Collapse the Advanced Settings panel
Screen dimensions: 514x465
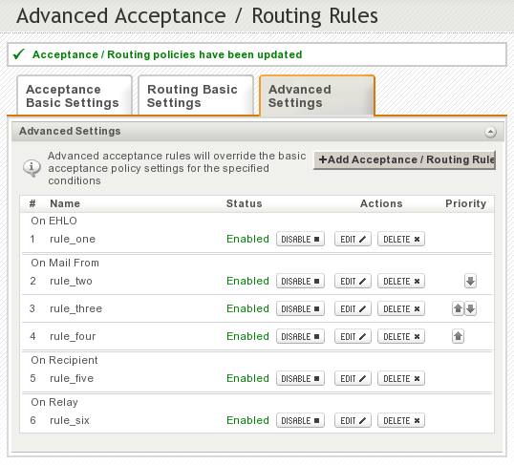[x=490, y=132]
